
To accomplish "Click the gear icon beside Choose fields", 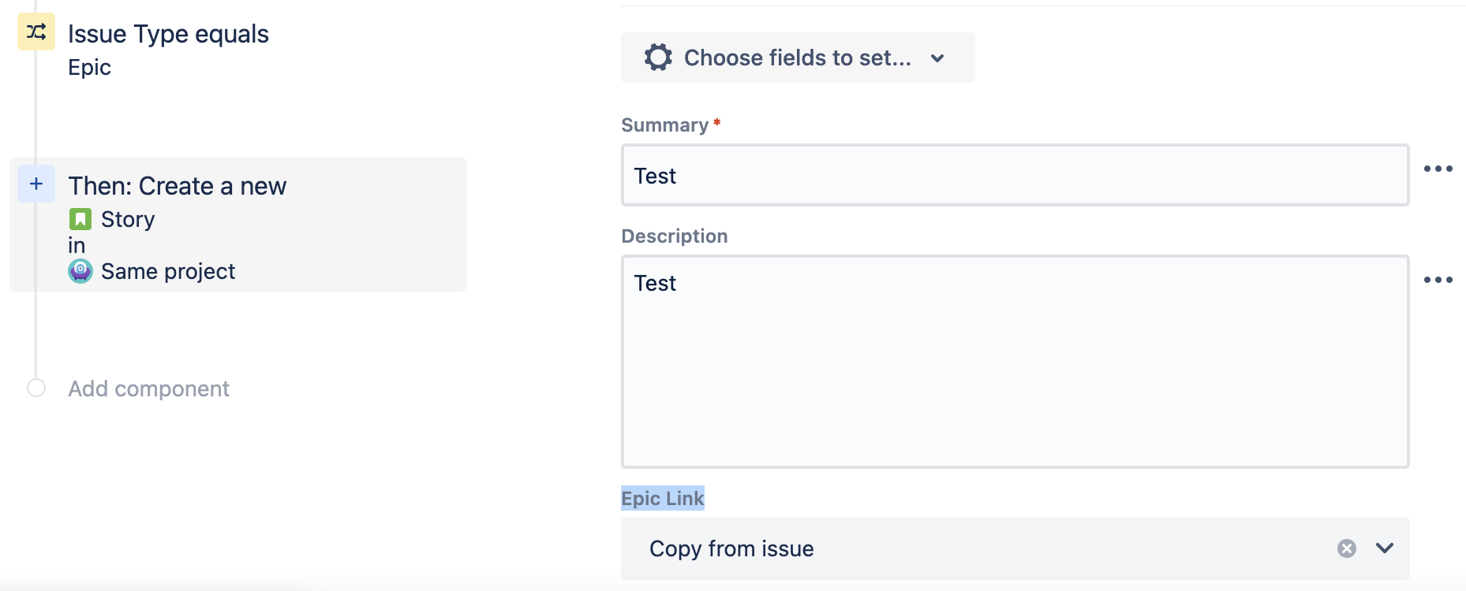I will pos(658,58).
